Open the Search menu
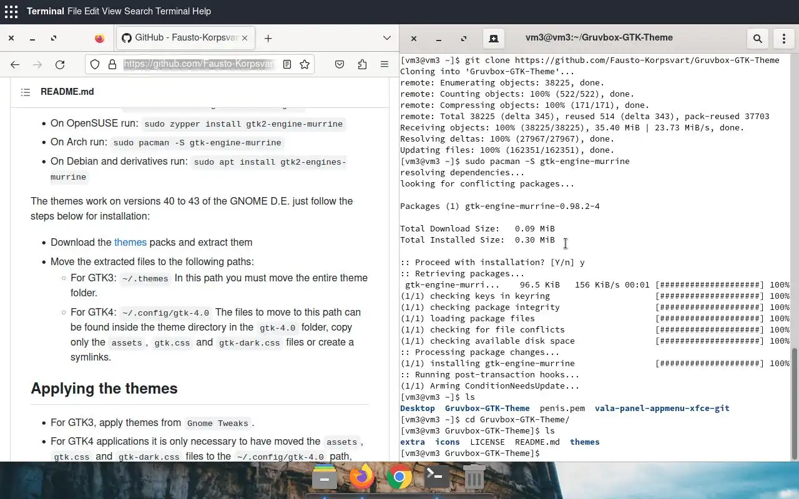The width and height of the screenshot is (799, 499). pyautogui.click(x=138, y=11)
